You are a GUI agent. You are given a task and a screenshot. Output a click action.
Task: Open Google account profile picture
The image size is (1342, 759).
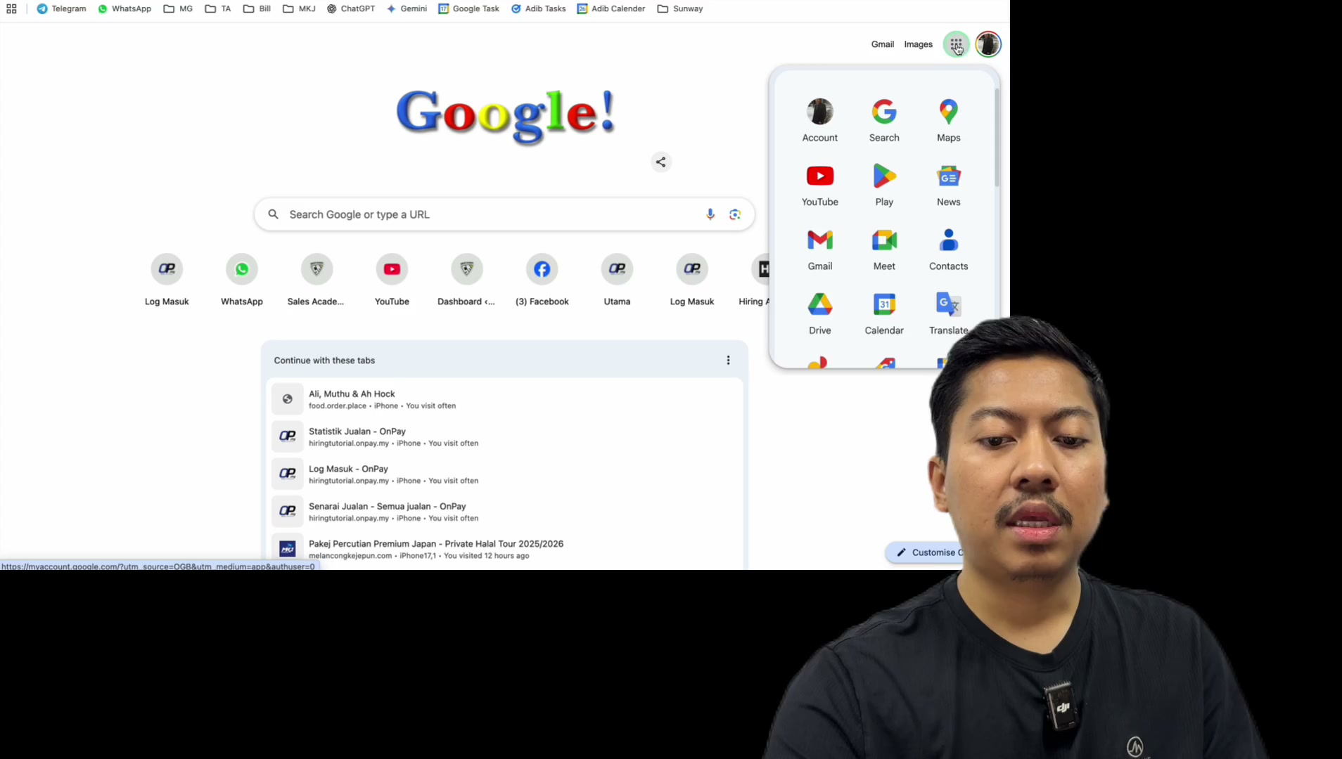tap(988, 44)
